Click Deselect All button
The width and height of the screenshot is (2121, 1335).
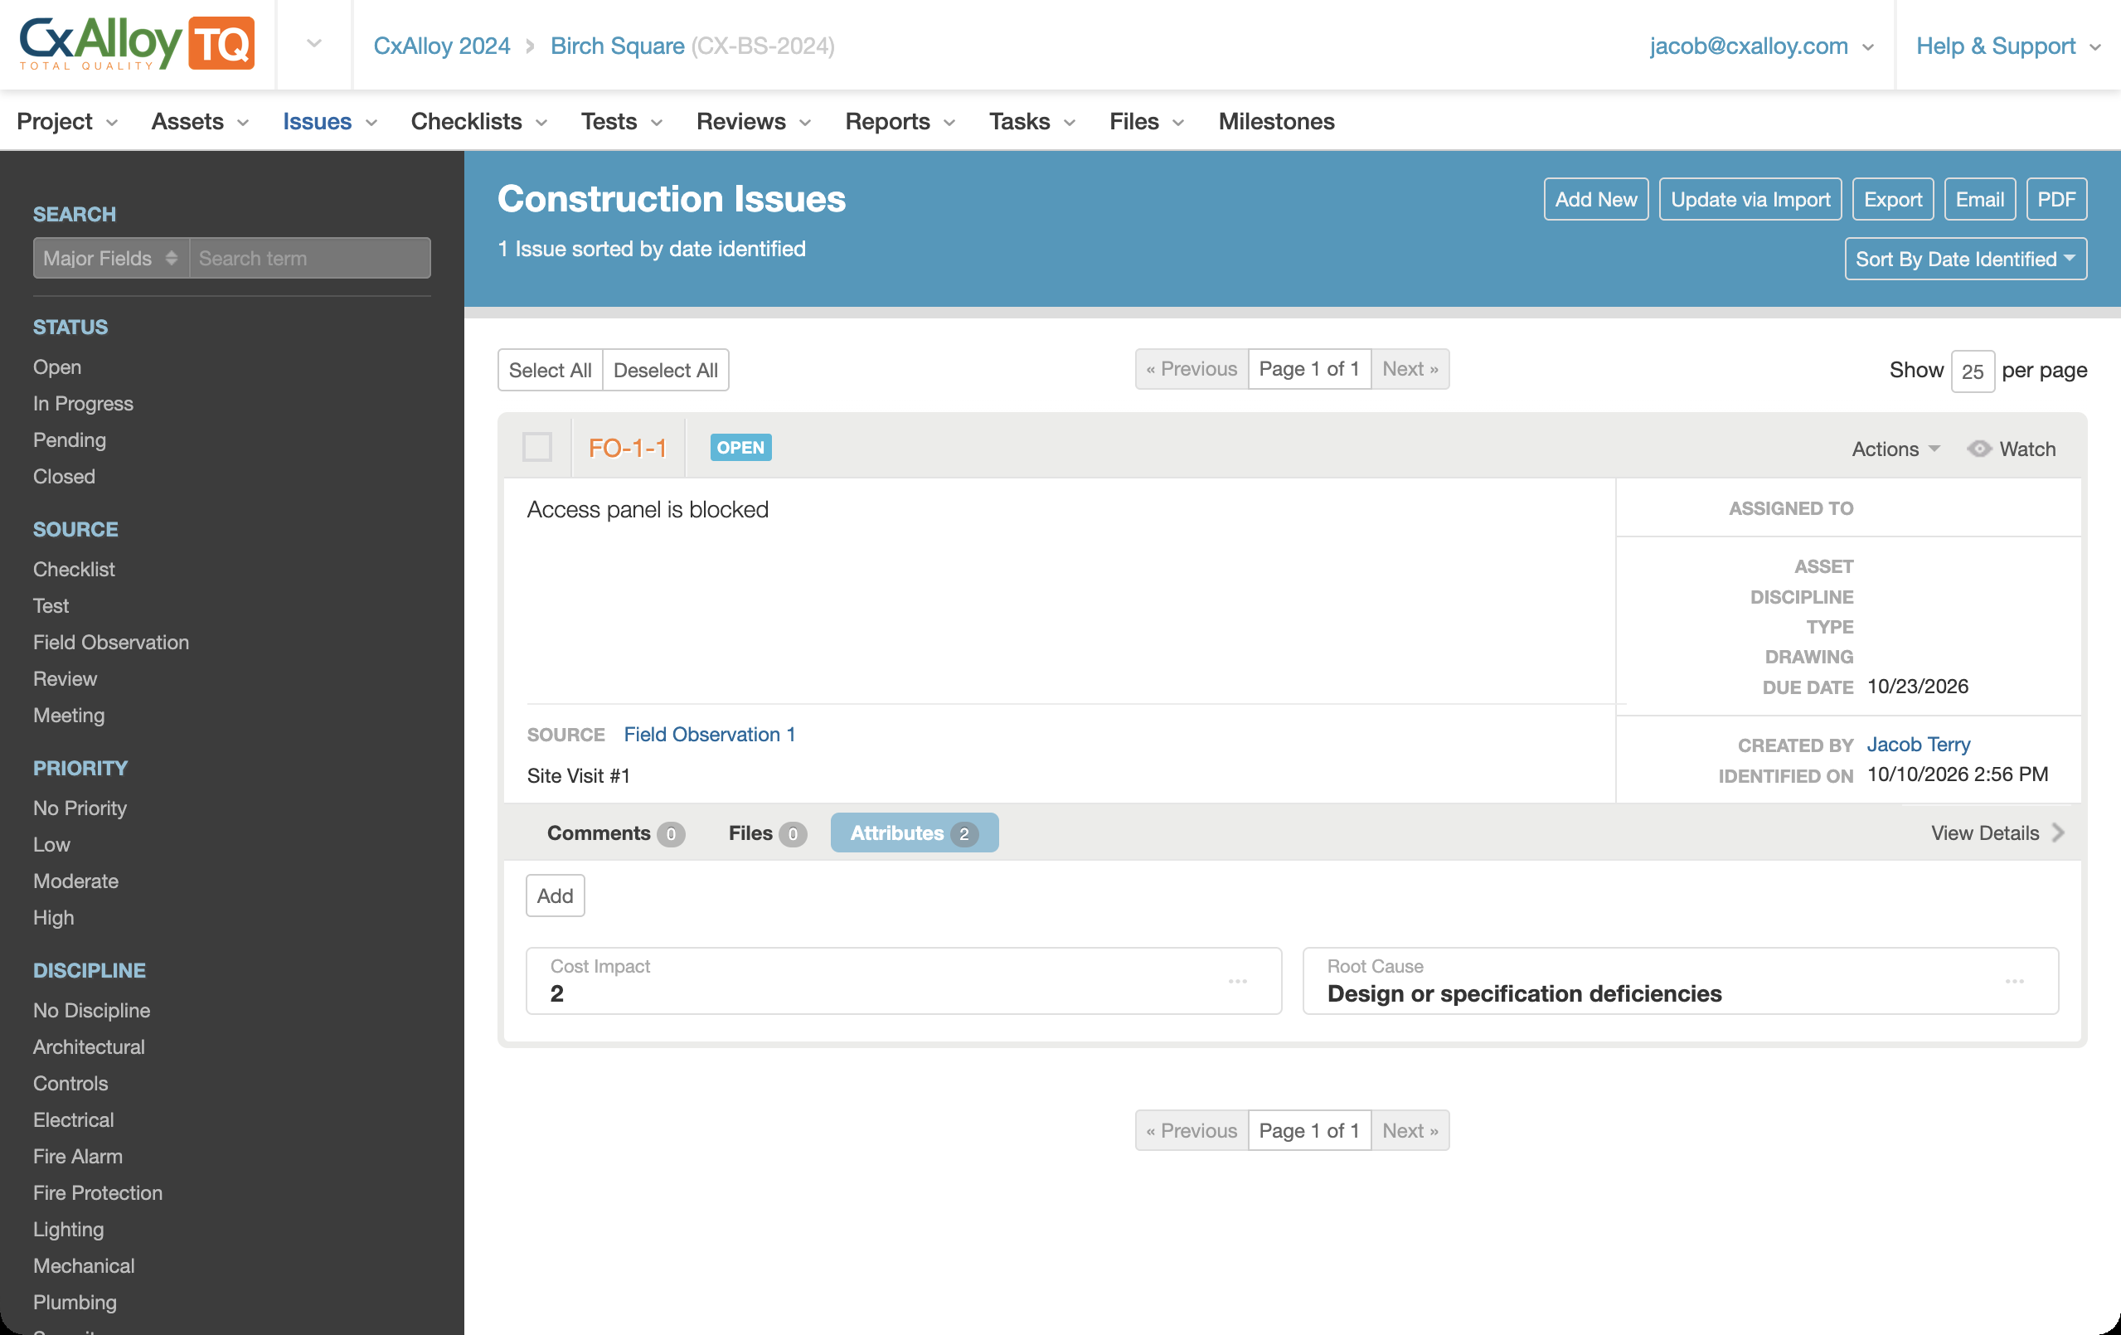(666, 370)
